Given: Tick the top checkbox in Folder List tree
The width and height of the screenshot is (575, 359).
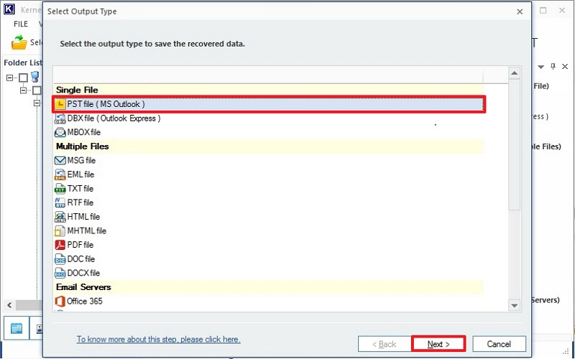Looking at the screenshot, I should click(x=23, y=78).
